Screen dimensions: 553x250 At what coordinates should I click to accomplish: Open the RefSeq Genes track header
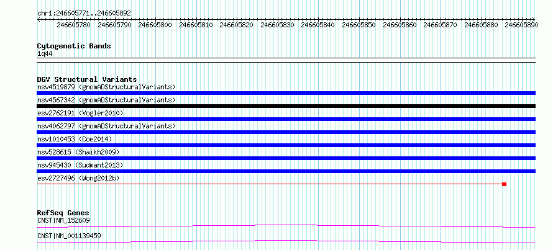(x=63, y=213)
